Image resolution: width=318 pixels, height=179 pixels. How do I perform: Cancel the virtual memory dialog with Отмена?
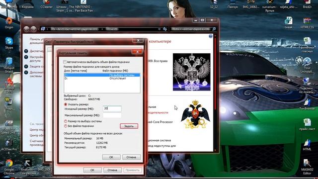pyautogui.click(x=131, y=157)
